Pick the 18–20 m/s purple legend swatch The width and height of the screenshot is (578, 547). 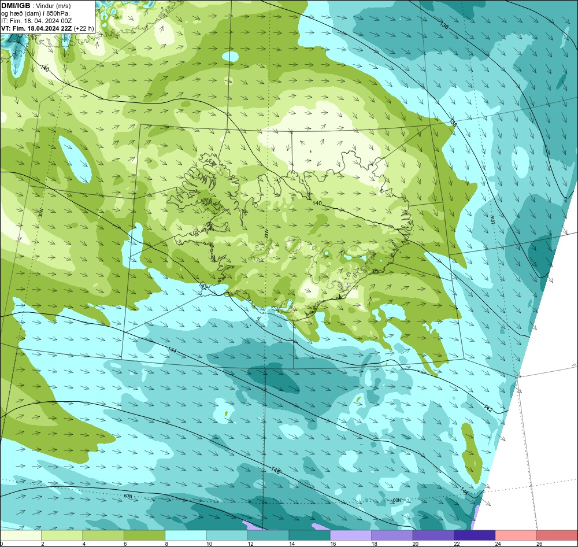coord(392,535)
